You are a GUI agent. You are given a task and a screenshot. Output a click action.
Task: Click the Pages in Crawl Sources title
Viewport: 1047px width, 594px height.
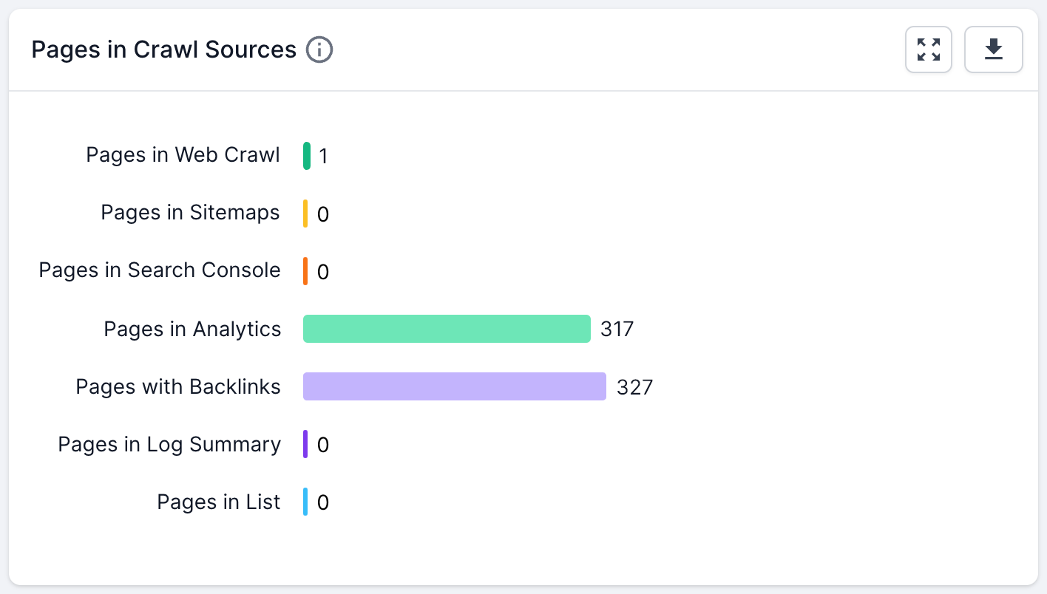[x=163, y=49]
